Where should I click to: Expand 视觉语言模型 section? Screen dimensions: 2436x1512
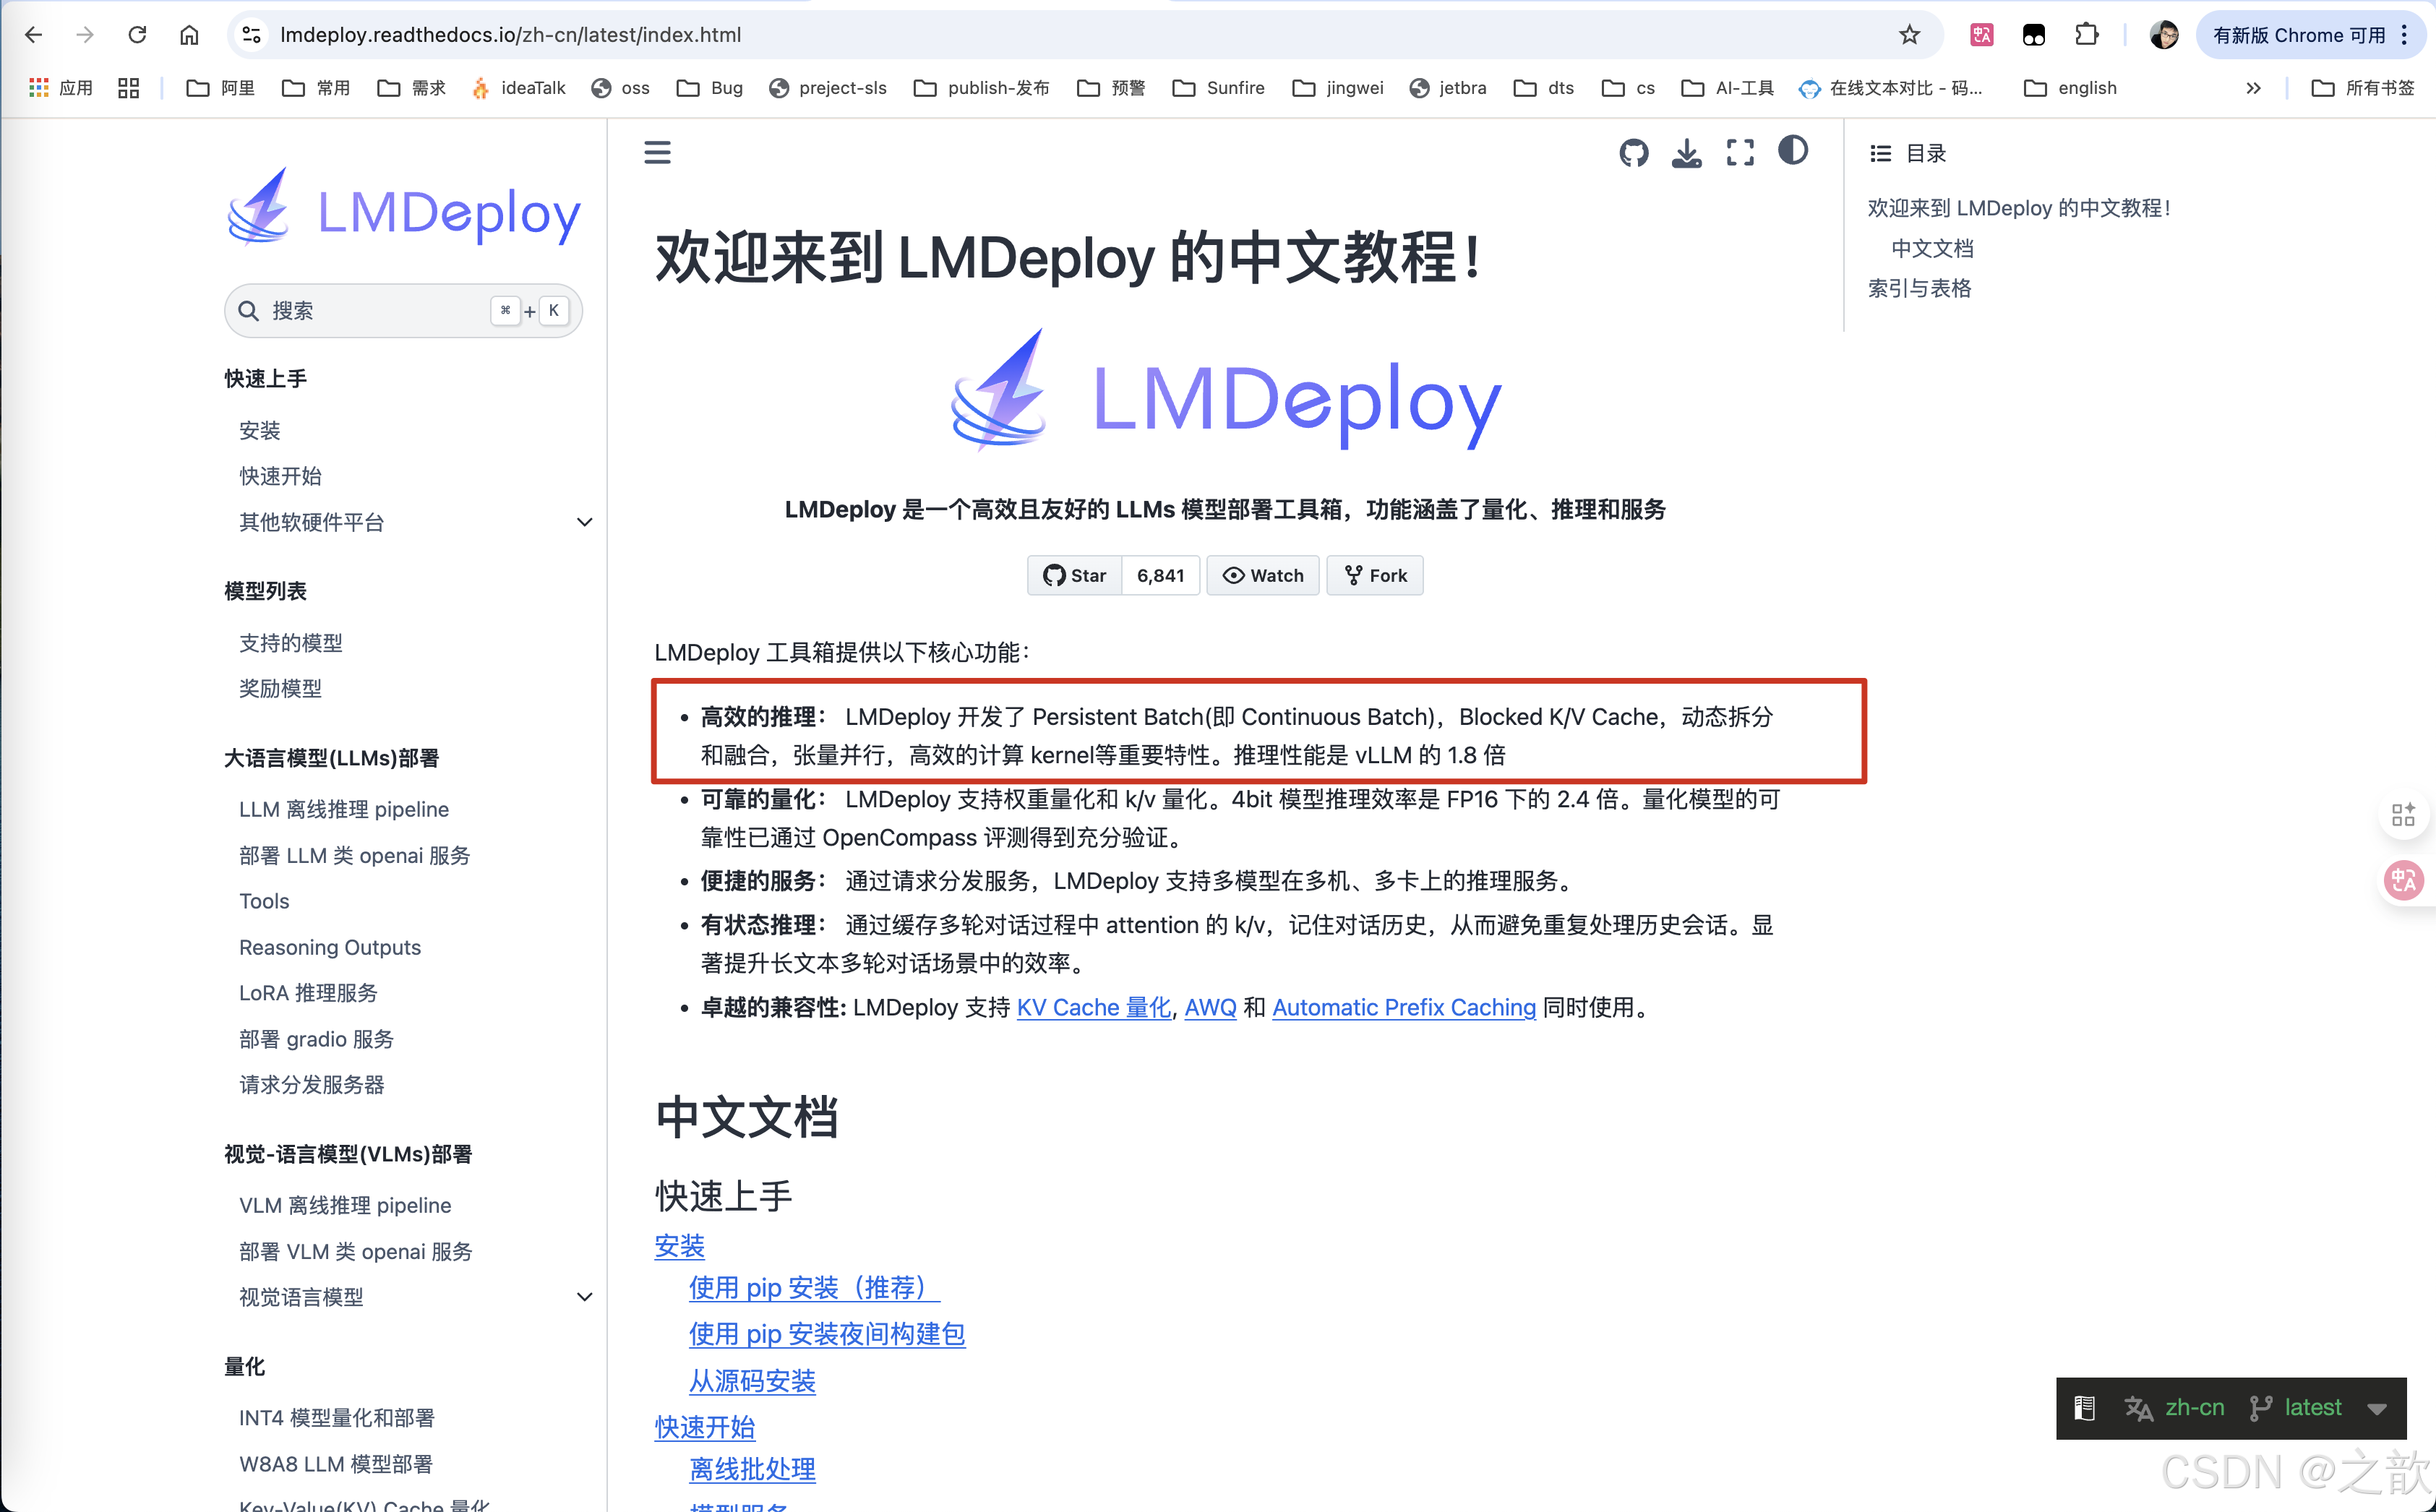(x=585, y=1297)
